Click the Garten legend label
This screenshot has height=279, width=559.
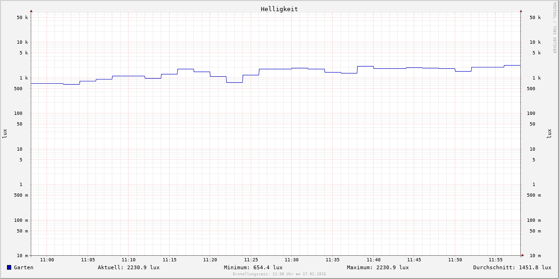(23, 267)
